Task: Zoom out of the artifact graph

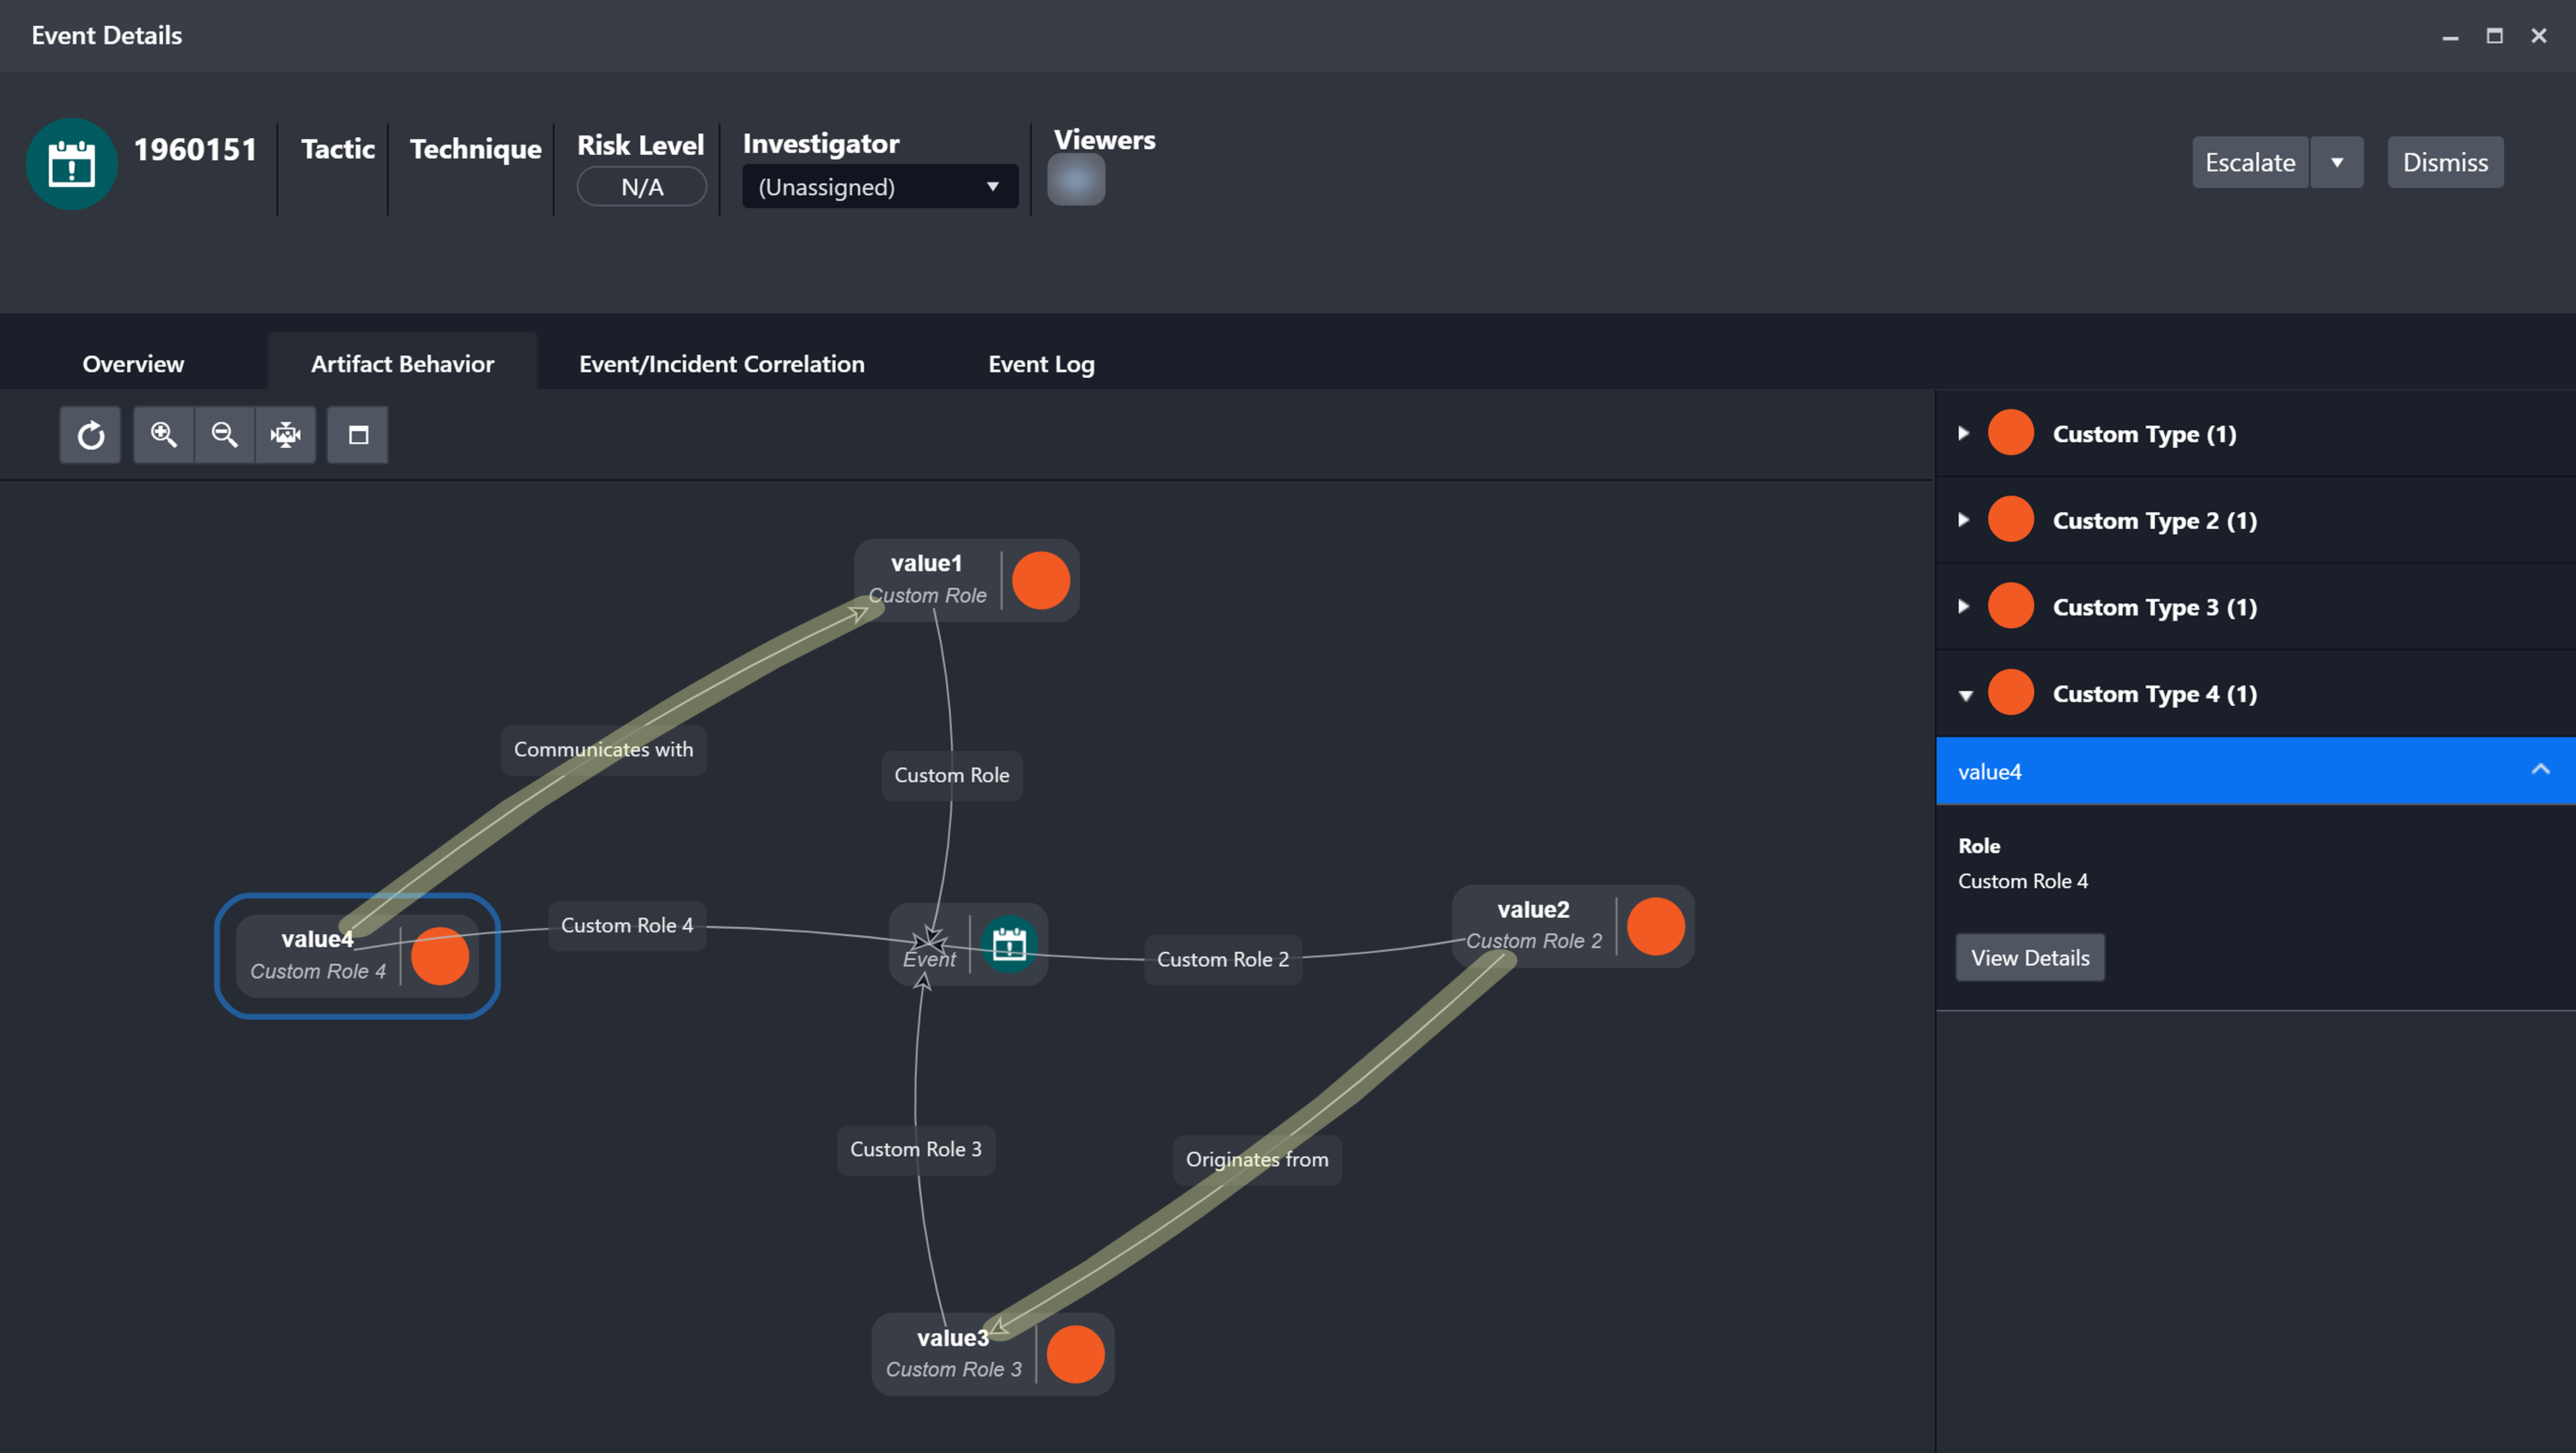Action: coord(225,435)
